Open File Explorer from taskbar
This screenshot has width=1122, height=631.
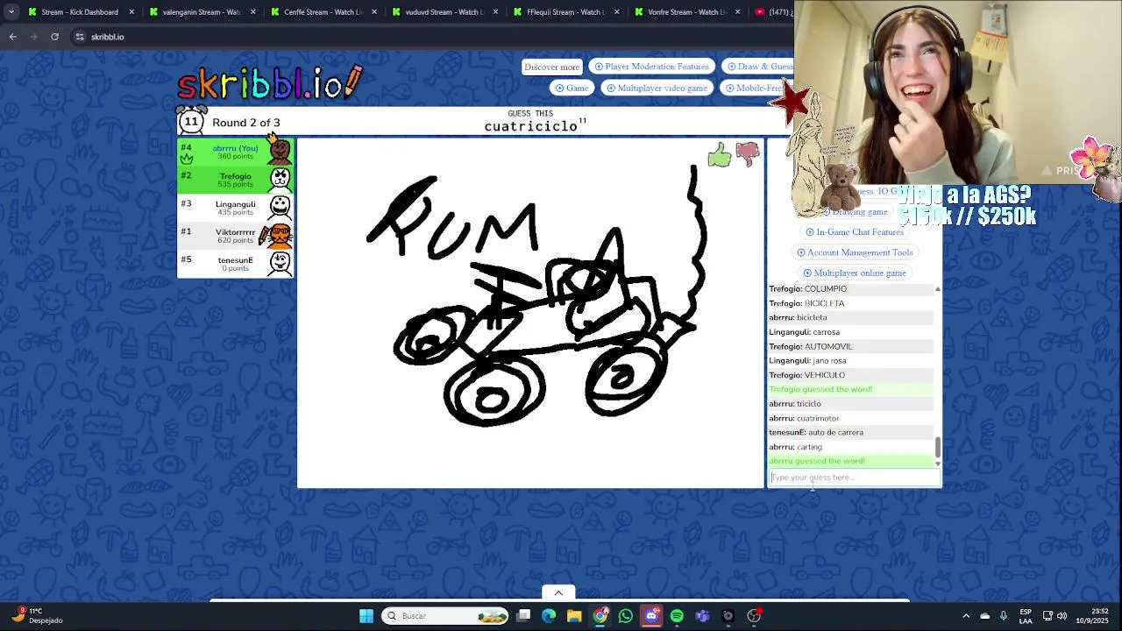tap(574, 616)
